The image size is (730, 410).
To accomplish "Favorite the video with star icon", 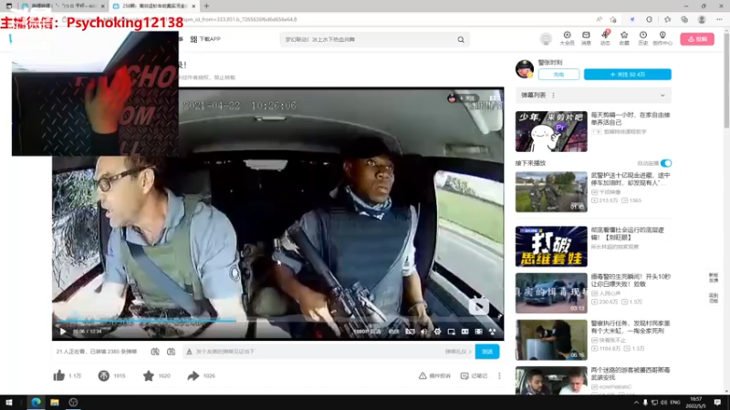I will 149,375.
